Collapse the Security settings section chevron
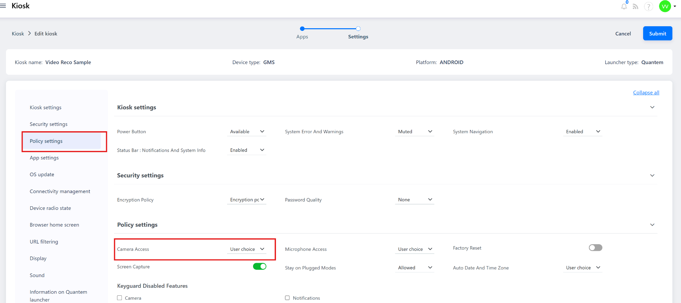Image resolution: width=681 pixels, height=303 pixels. (652, 175)
